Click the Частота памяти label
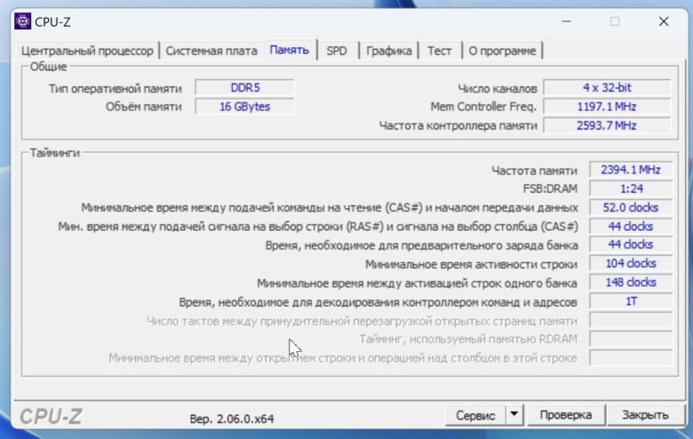Viewport: 693px width, 439px height. pos(534,171)
